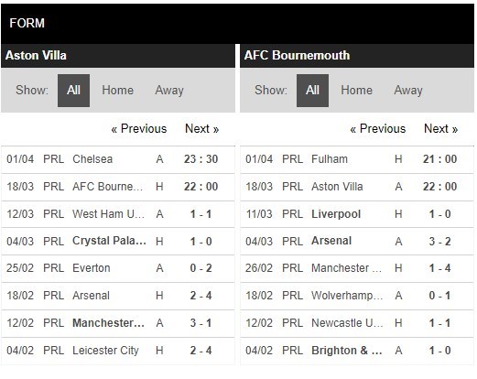Show only Away matches for Aston Villa
The width and height of the screenshot is (477, 379).
point(169,91)
